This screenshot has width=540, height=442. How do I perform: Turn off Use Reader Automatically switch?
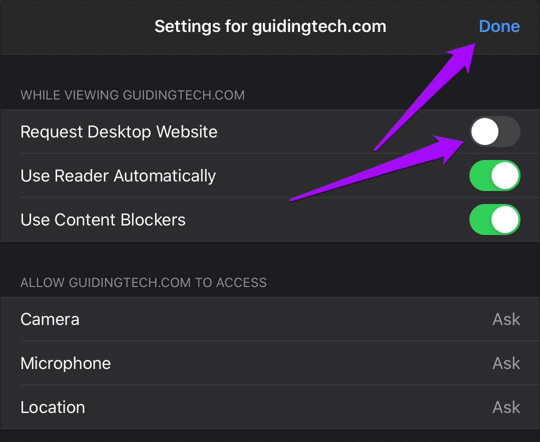point(494,176)
